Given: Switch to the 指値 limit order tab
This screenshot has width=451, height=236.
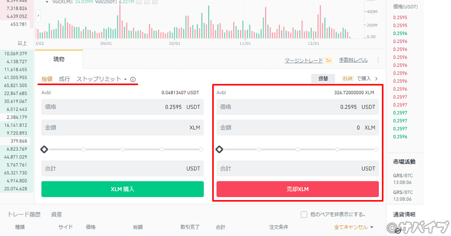Looking at the screenshot, I should (x=47, y=79).
